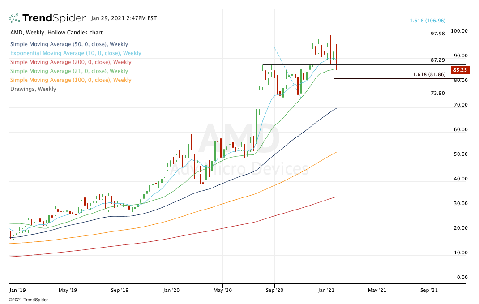Click the TrendSpider logo icon
This screenshot has height=304, width=479.
point(14,18)
